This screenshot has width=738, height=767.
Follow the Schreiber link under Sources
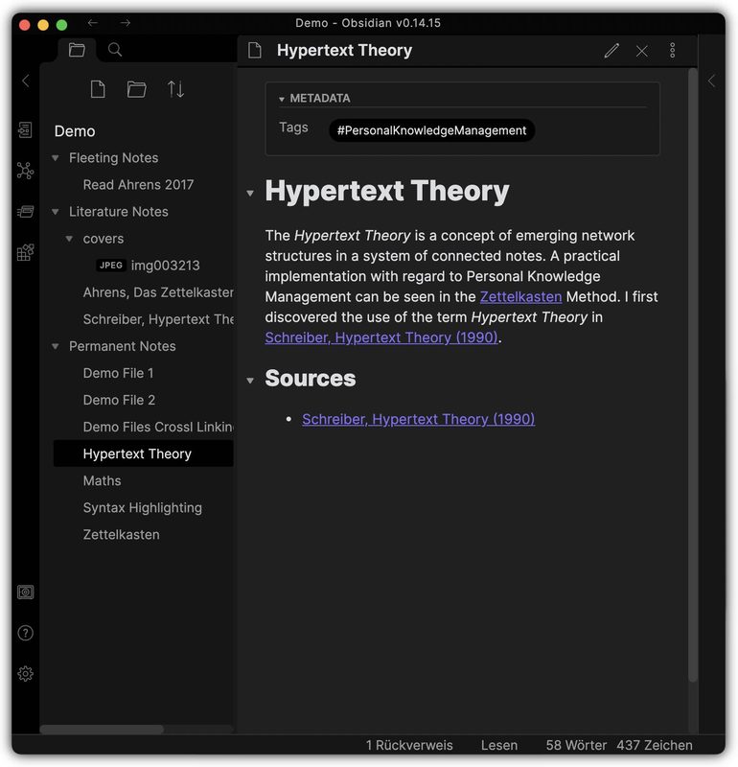coord(418,419)
